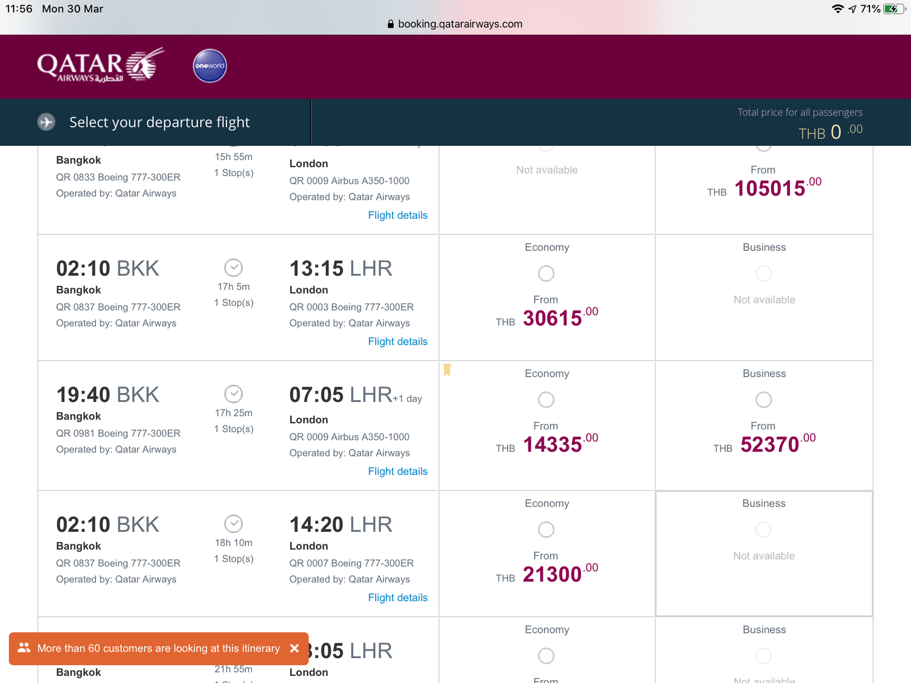Image resolution: width=911 pixels, height=683 pixels.
Task: Click the THB 30615 Economy price
Action: tap(547, 318)
